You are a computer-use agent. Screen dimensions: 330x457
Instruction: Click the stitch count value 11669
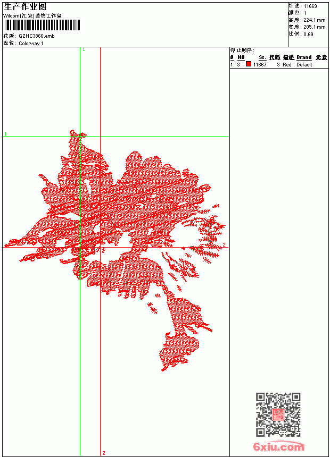coord(310,6)
